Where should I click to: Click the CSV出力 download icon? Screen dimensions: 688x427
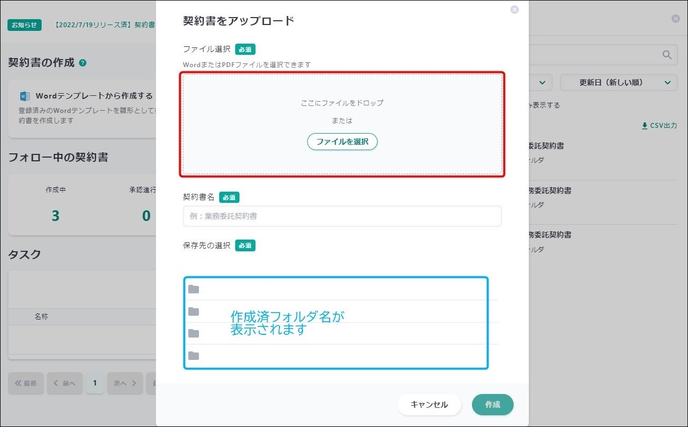coord(644,126)
